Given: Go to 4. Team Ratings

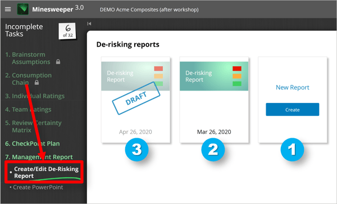Looking at the screenshot, I should pyautogui.click(x=28, y=110).
